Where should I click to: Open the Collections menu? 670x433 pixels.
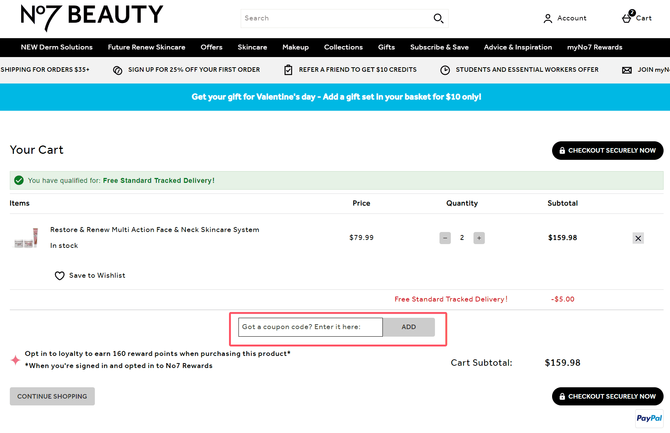coord(344,47)
